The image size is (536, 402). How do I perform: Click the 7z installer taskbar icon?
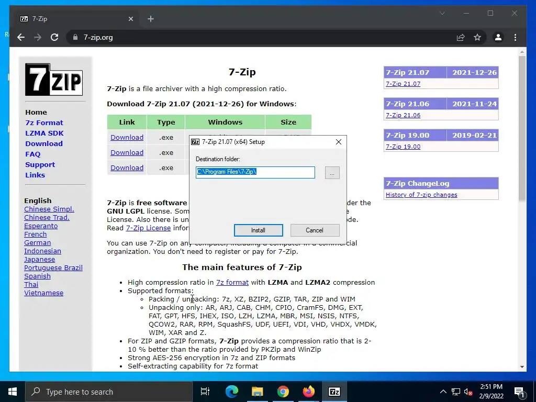pyautogui.click(x=334, y=392)
